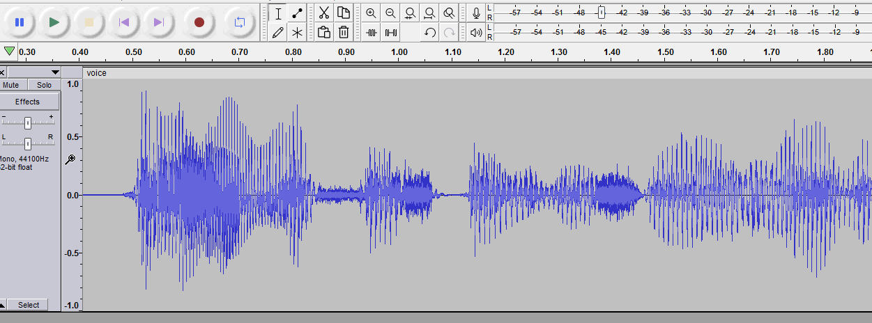Screen dimensions: 872x323
Task: Activate the Multi-tool asterisk icon
Action: point(298,32)
